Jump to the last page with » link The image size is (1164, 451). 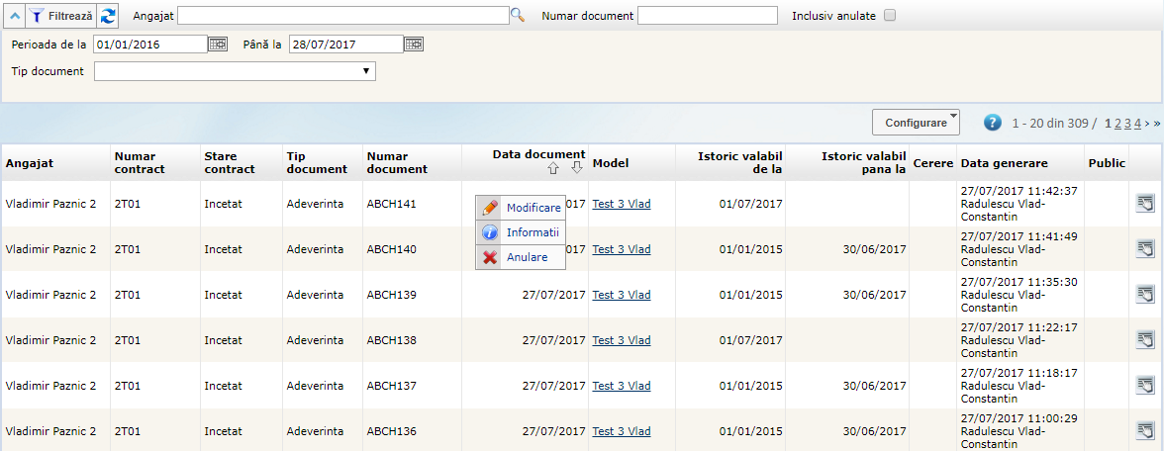(x=1155, y=124)
